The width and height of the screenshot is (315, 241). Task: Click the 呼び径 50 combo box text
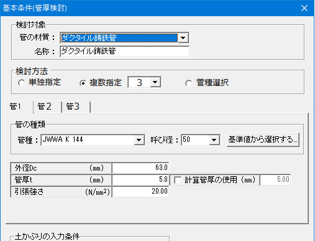coord(196,140)
